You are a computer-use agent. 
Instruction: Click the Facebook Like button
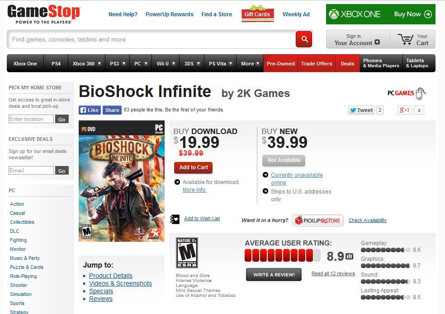point(90,110)
